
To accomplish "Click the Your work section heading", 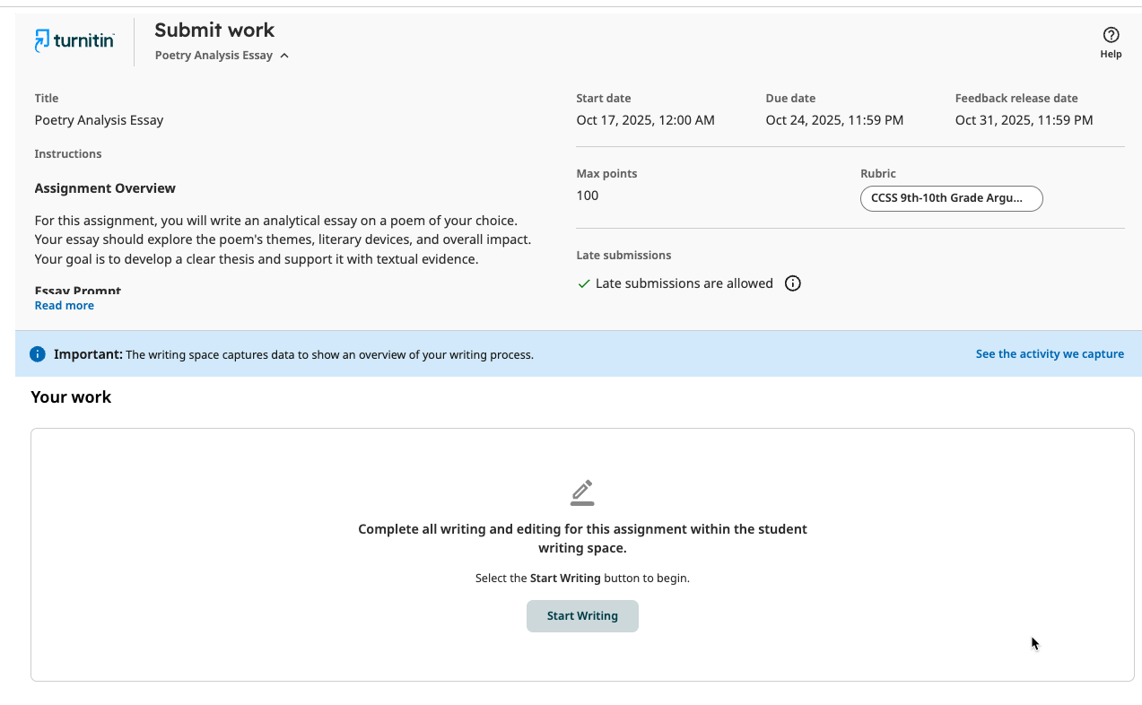I will pyautogui.click(x=71, y=396).
